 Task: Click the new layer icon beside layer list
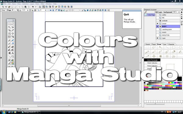coord(181,22)
